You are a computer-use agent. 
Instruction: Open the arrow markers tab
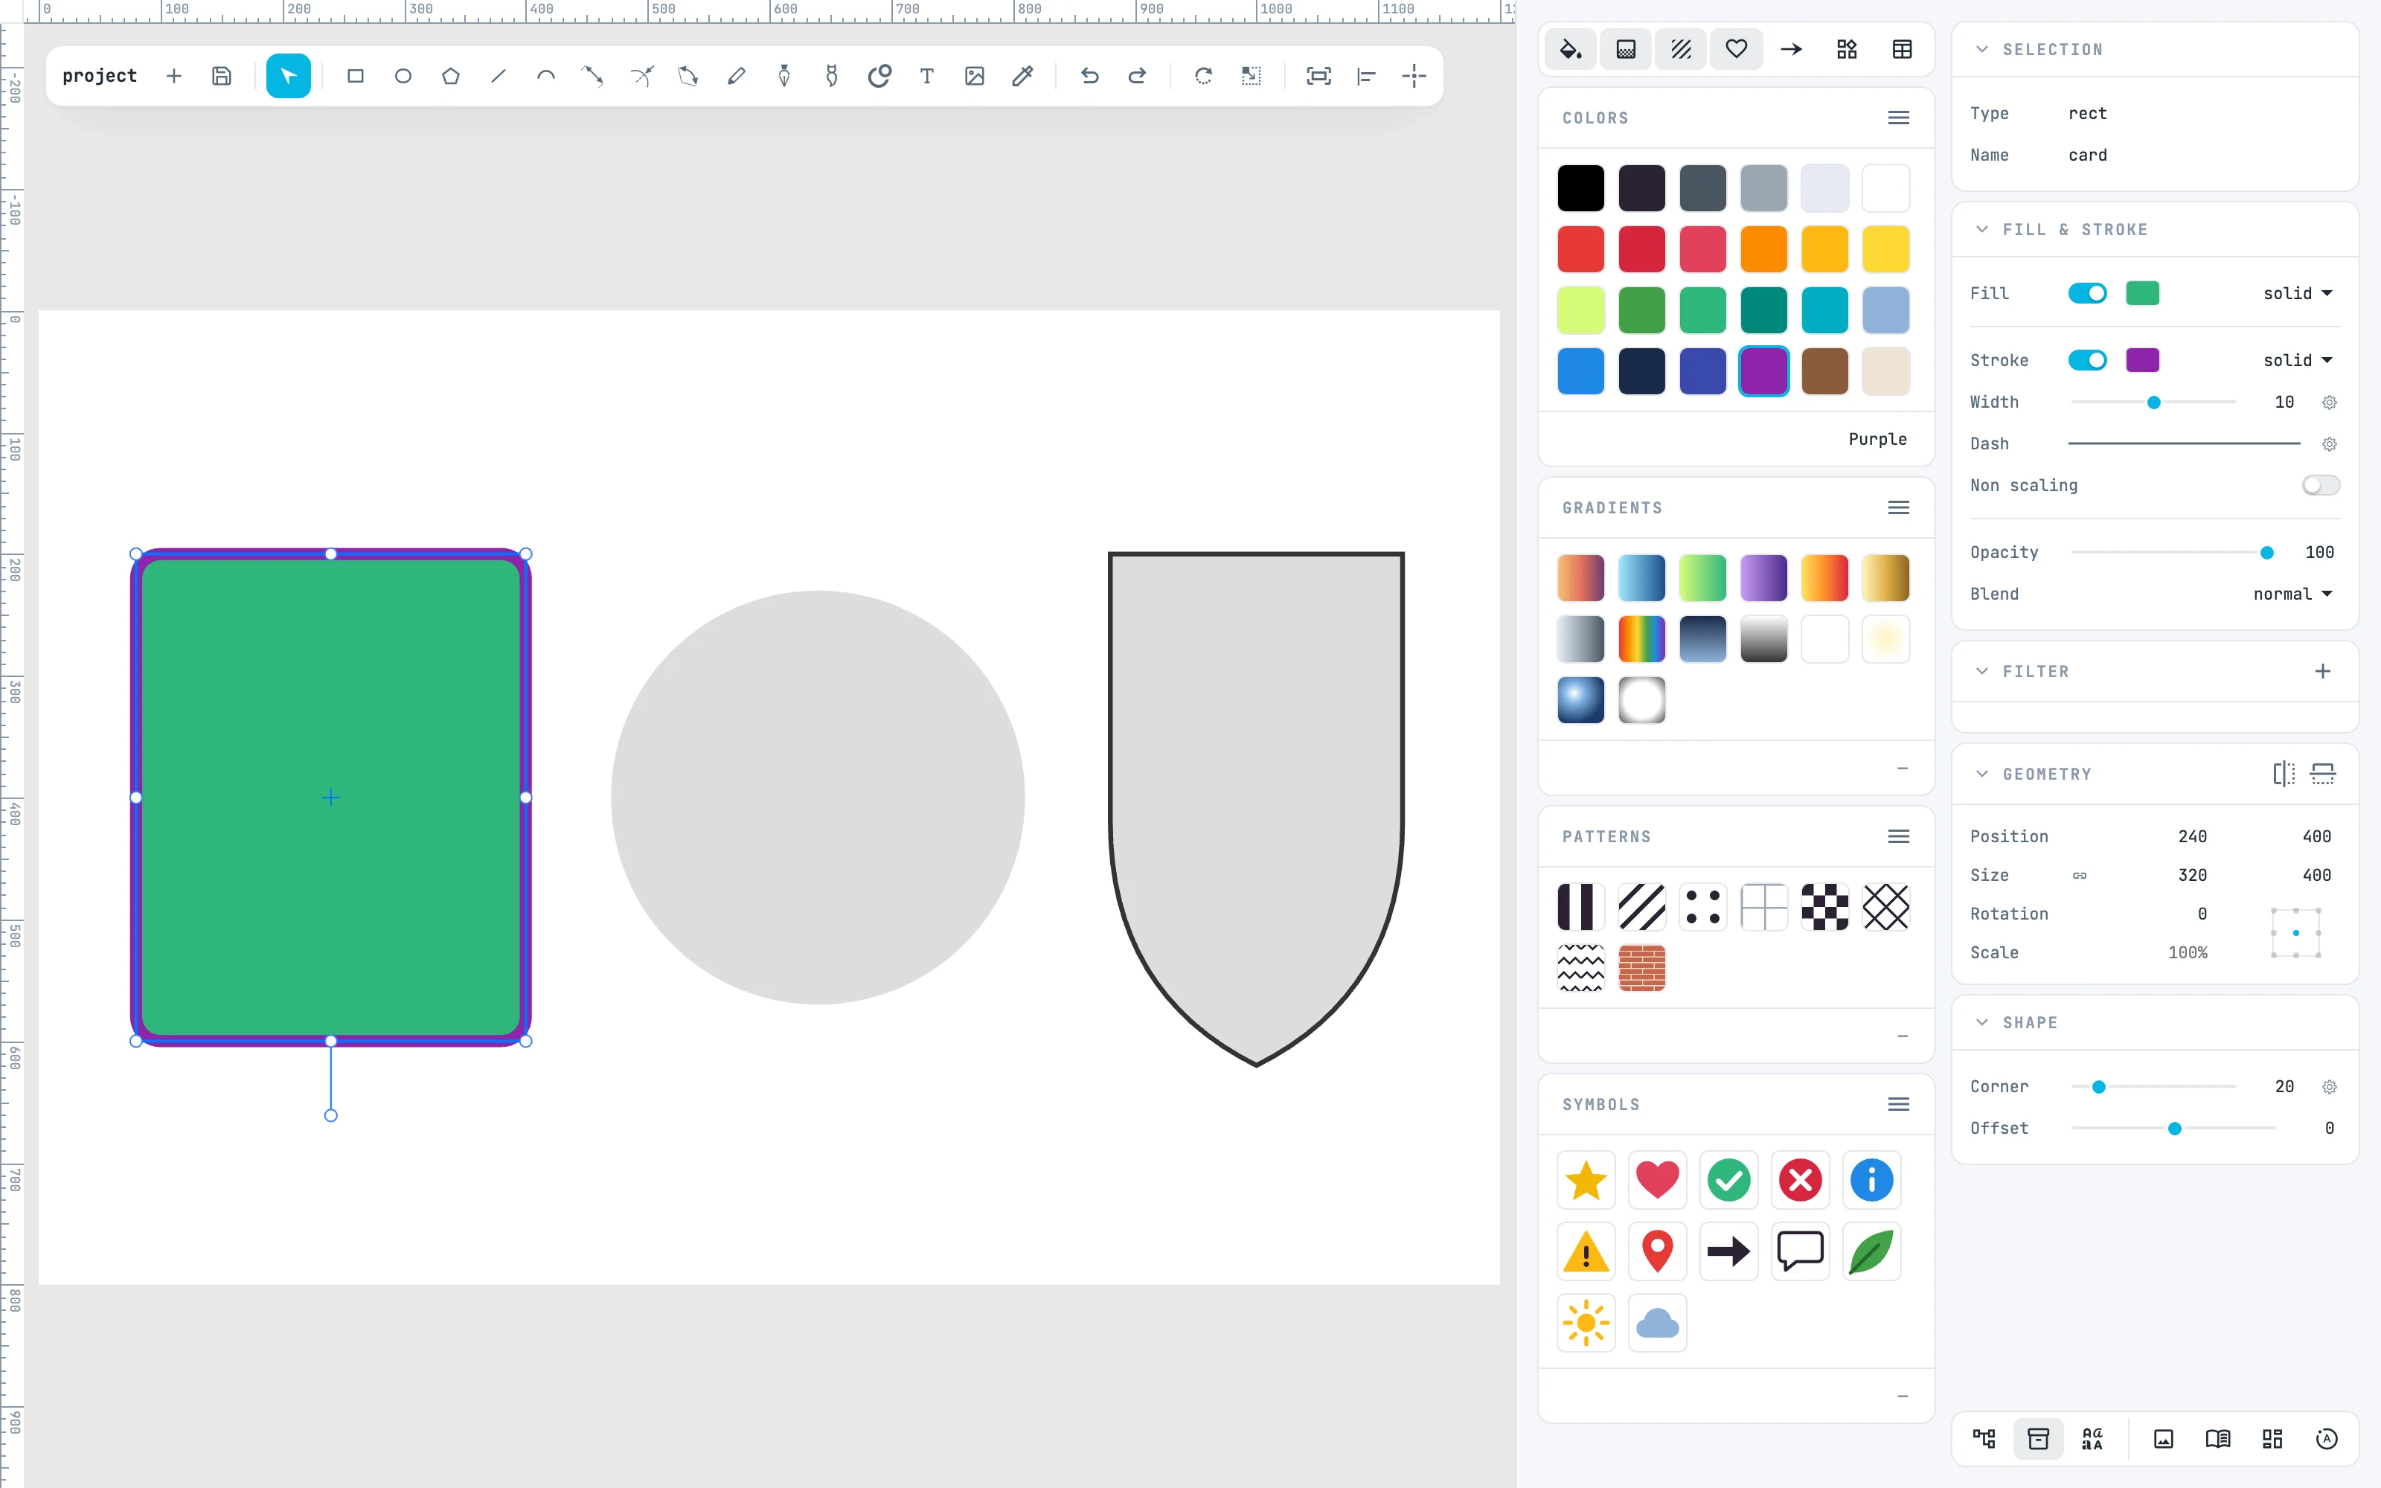(1792, 49)
